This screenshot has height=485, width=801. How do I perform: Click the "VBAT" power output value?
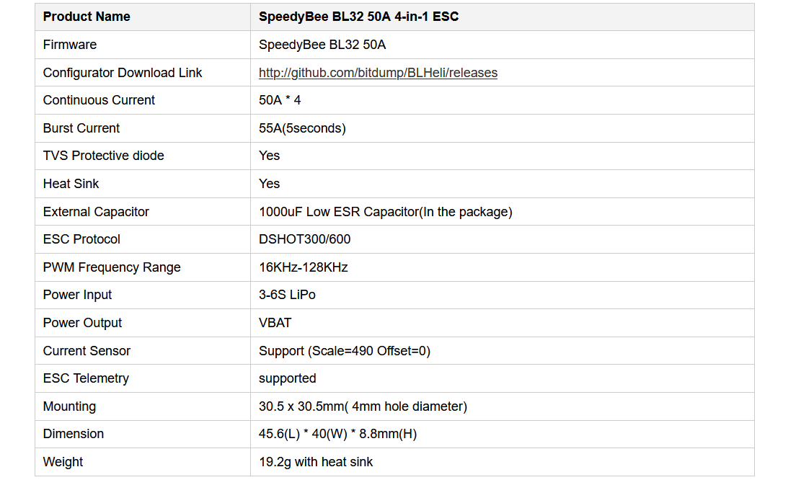[x=275, y=323]
